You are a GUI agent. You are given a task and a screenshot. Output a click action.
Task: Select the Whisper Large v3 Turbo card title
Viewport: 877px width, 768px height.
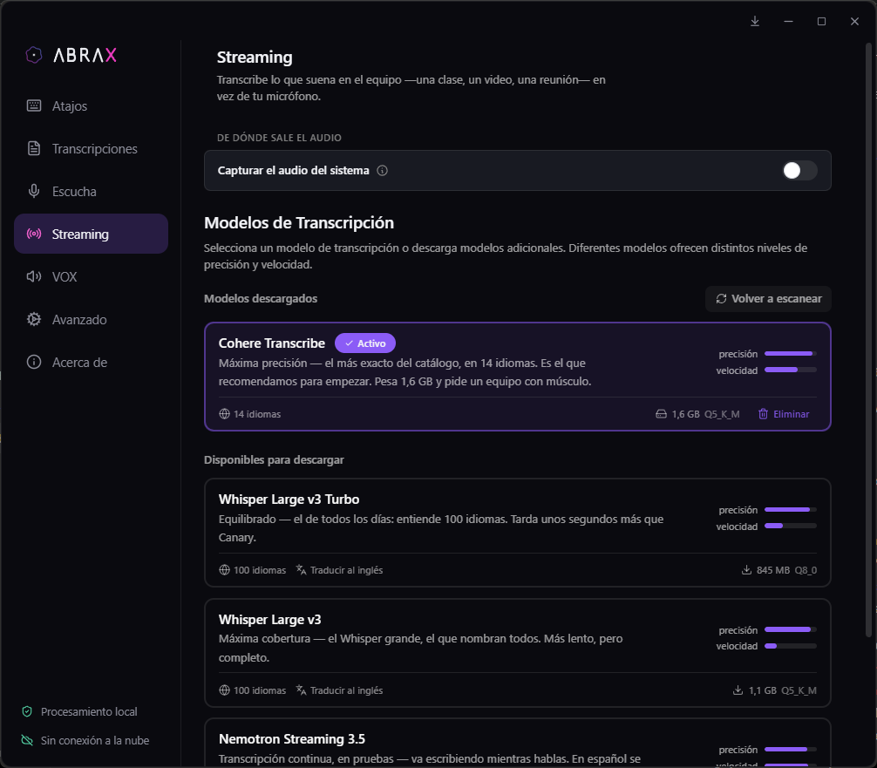point(289,499)
